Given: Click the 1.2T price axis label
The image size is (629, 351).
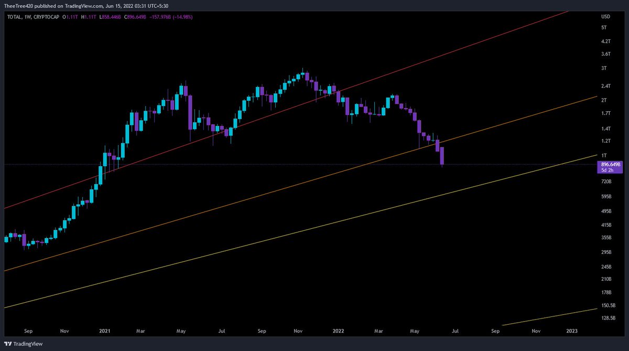Looking at the screenshot, I should [x=605, y=141].
